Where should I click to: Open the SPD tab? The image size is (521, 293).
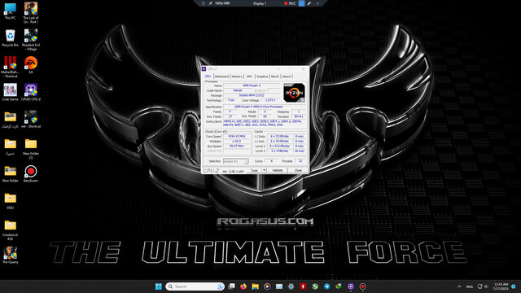[249, 77]
